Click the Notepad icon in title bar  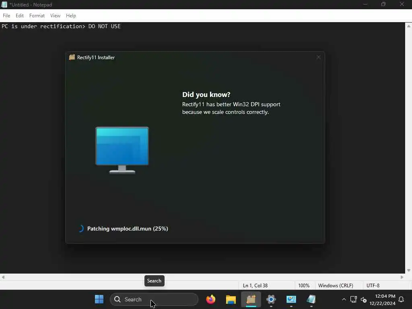click(x=4, y=4)
